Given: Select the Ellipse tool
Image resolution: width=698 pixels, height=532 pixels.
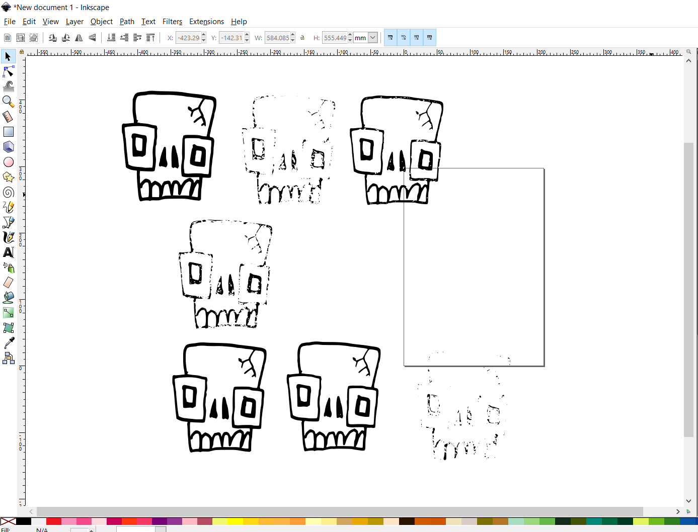Looking at the screenshot, I should (x=8, y=162).
